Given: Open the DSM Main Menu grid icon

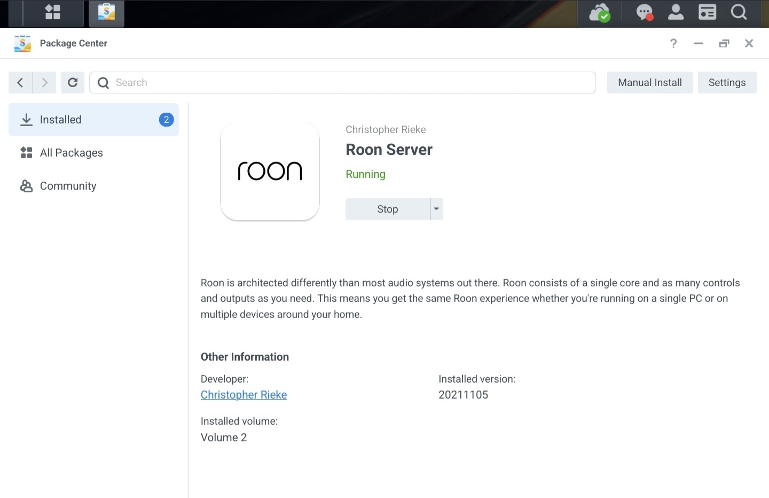Looking at the screenshot, I should click(53, 13).
